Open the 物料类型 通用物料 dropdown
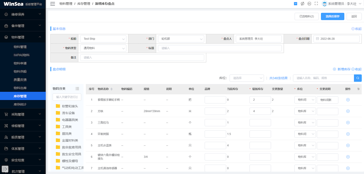This screenshot has width=364, height=174. point(103,48)
